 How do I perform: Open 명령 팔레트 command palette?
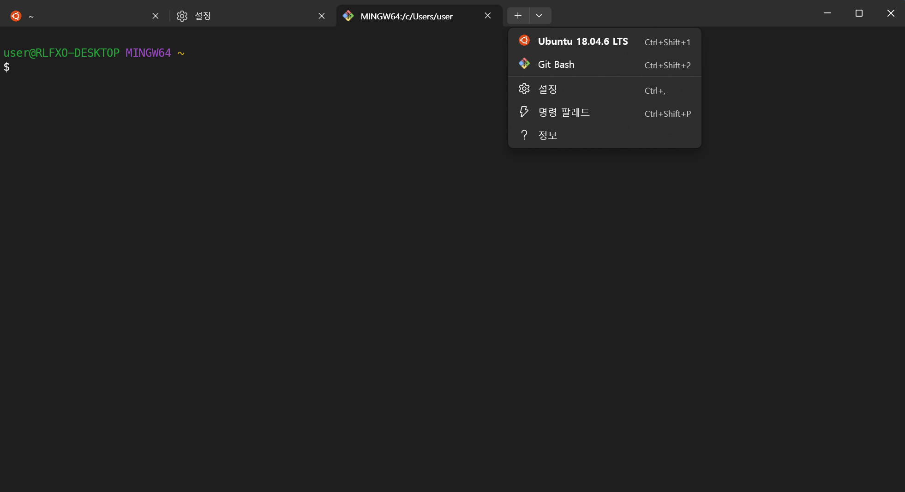pyautogui.click(x=605, y=113)
